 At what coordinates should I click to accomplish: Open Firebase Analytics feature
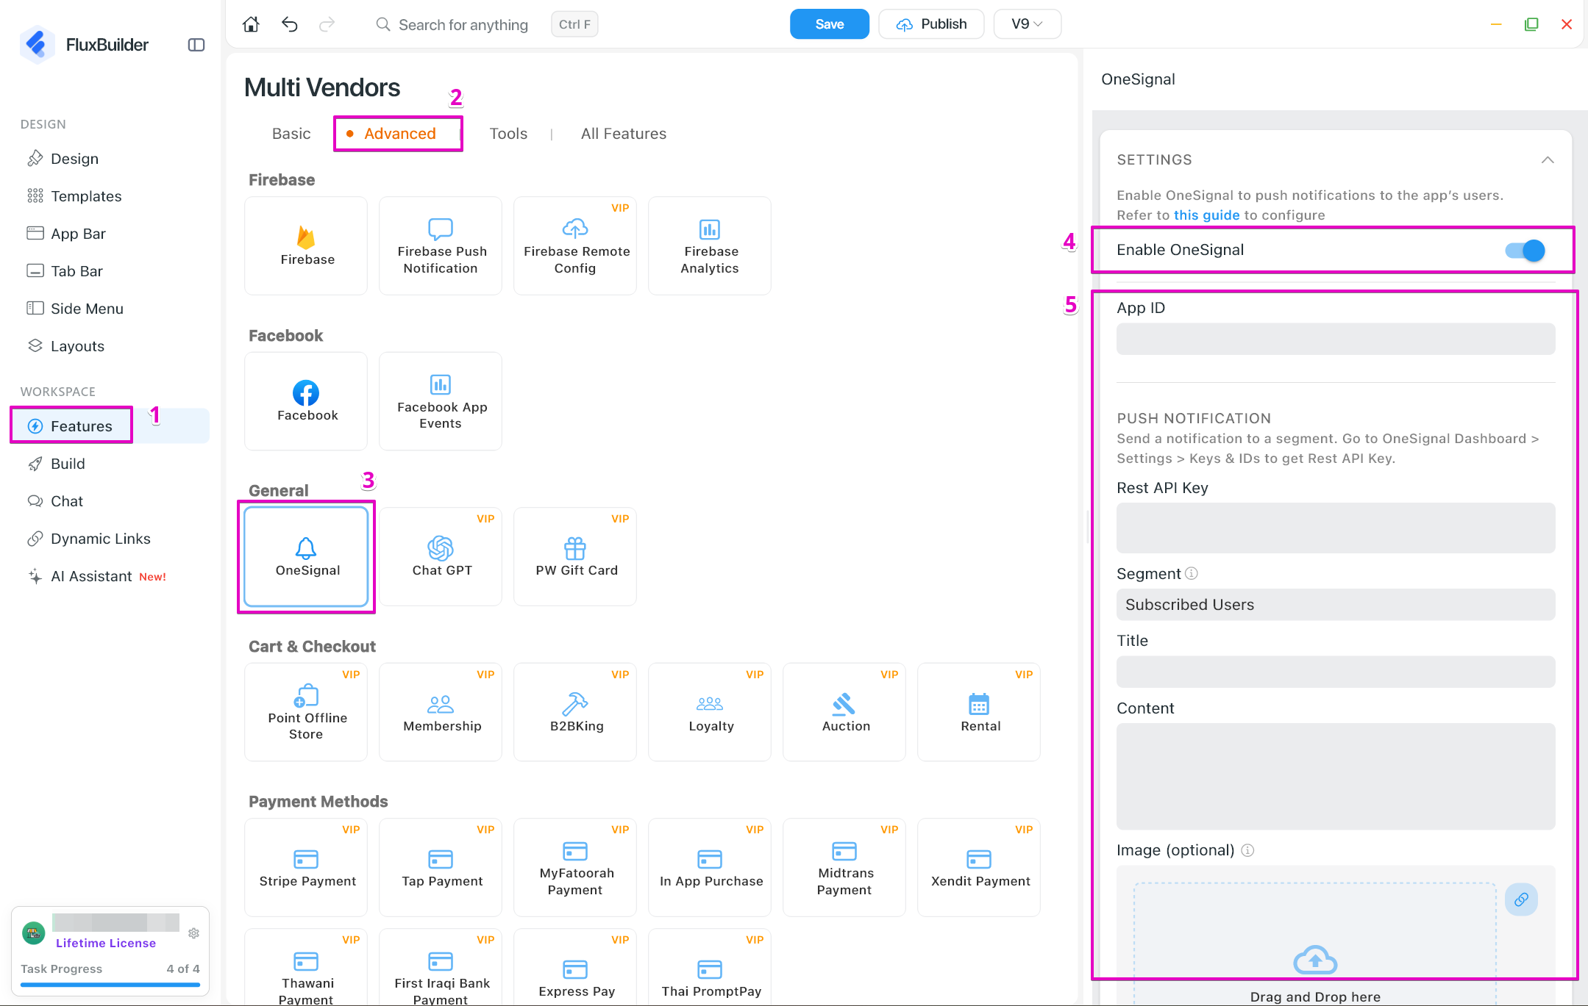[x=710, y=245]
